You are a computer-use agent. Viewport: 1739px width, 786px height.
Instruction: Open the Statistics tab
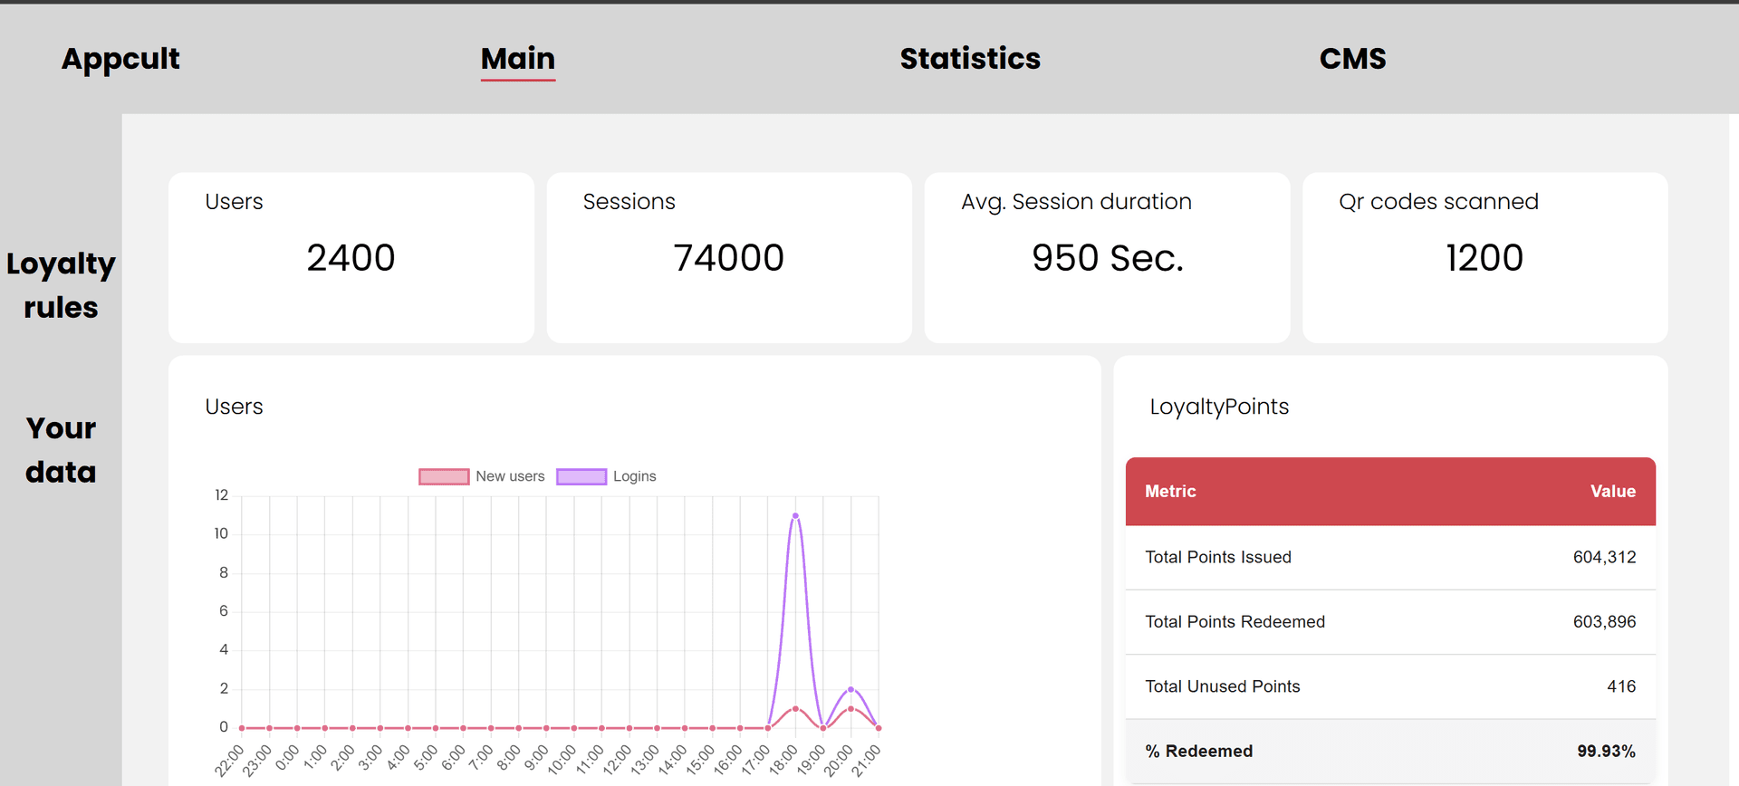(970, 59)
